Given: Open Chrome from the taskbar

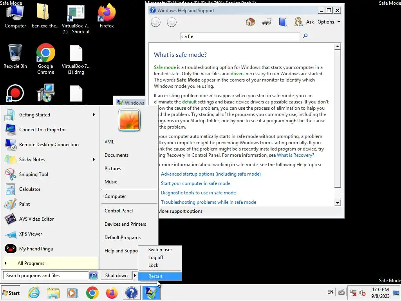Looking at the screenshot, I should click(92, 293).
